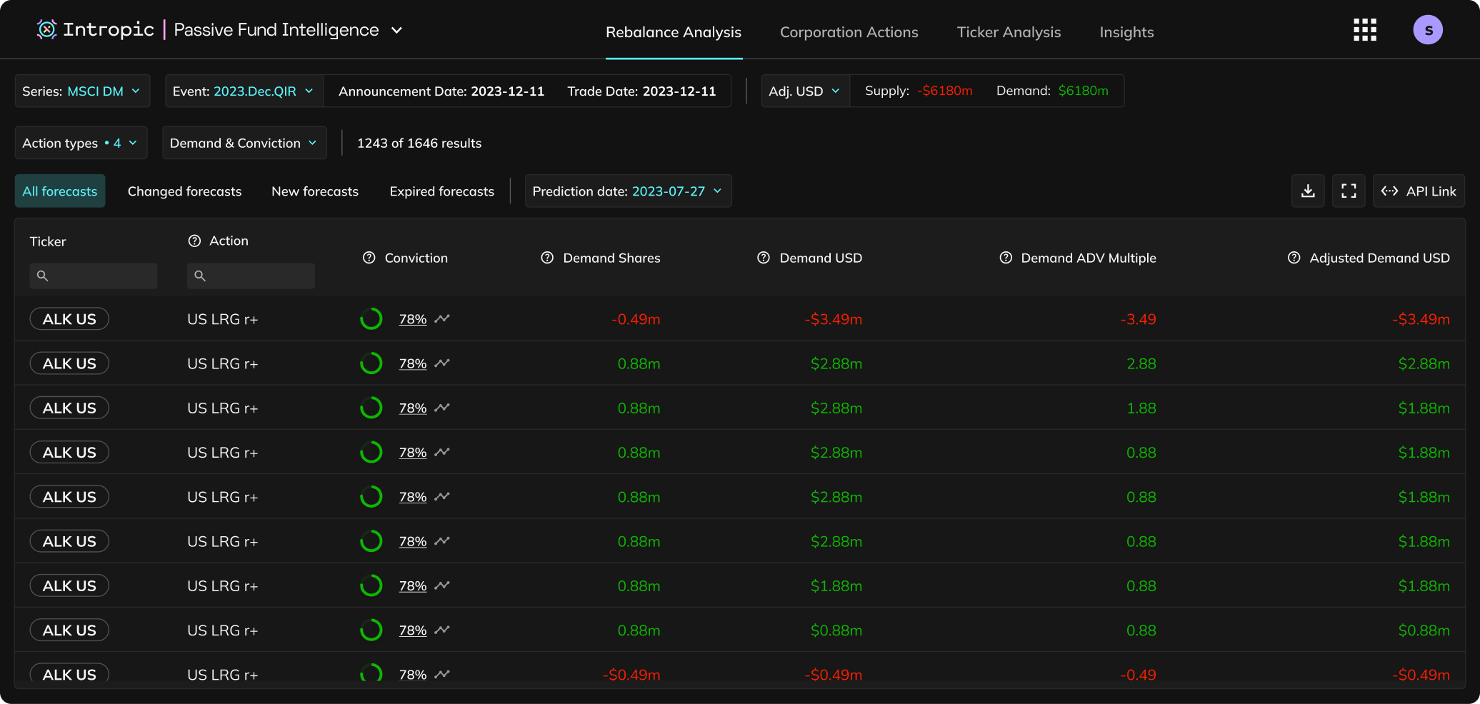The height and width of the screenshot is (704, 1480).
Task: Click help icon beside Demand ADV Multiple
Action: [x=1006, y=258]
